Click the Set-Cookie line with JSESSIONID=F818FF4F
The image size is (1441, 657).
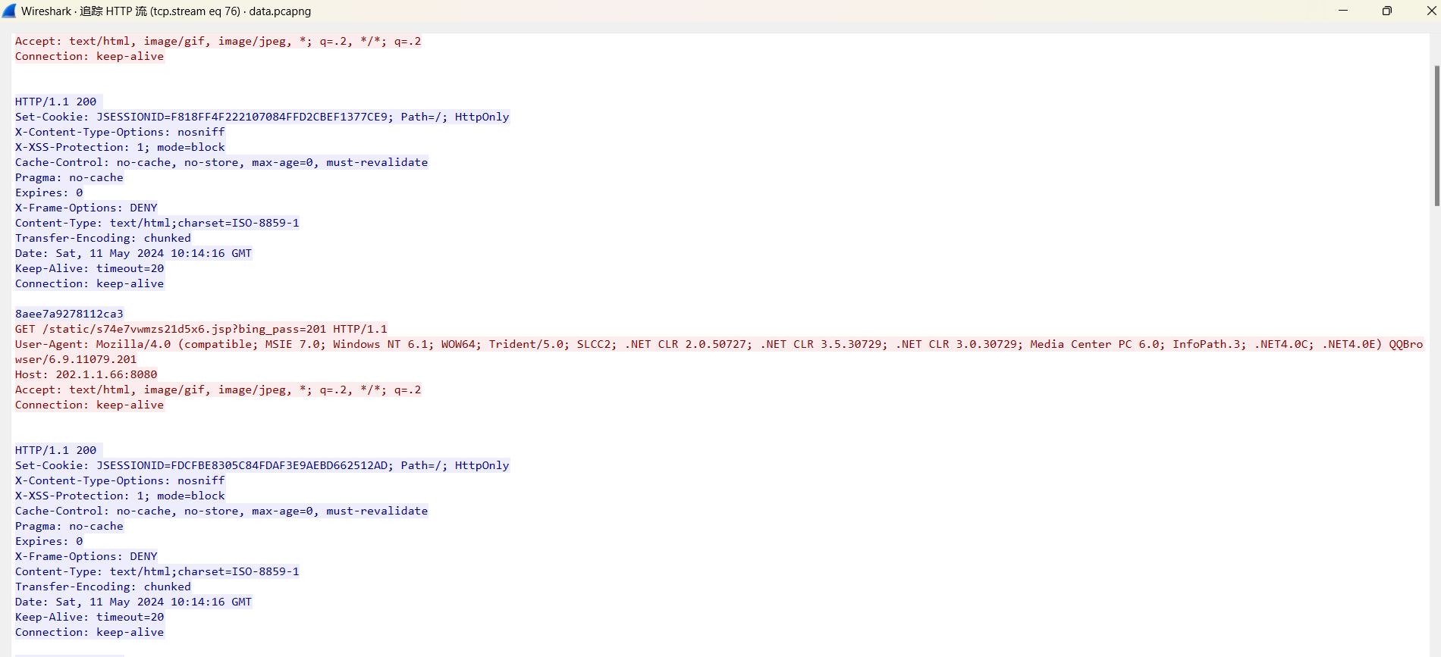pyautogui.click(x=262, y=117)
